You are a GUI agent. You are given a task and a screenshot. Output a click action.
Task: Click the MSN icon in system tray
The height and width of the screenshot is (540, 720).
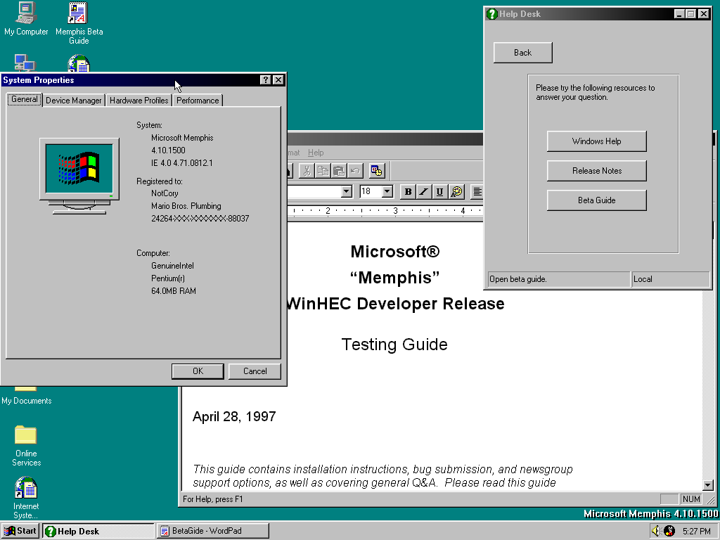point(669,531)
